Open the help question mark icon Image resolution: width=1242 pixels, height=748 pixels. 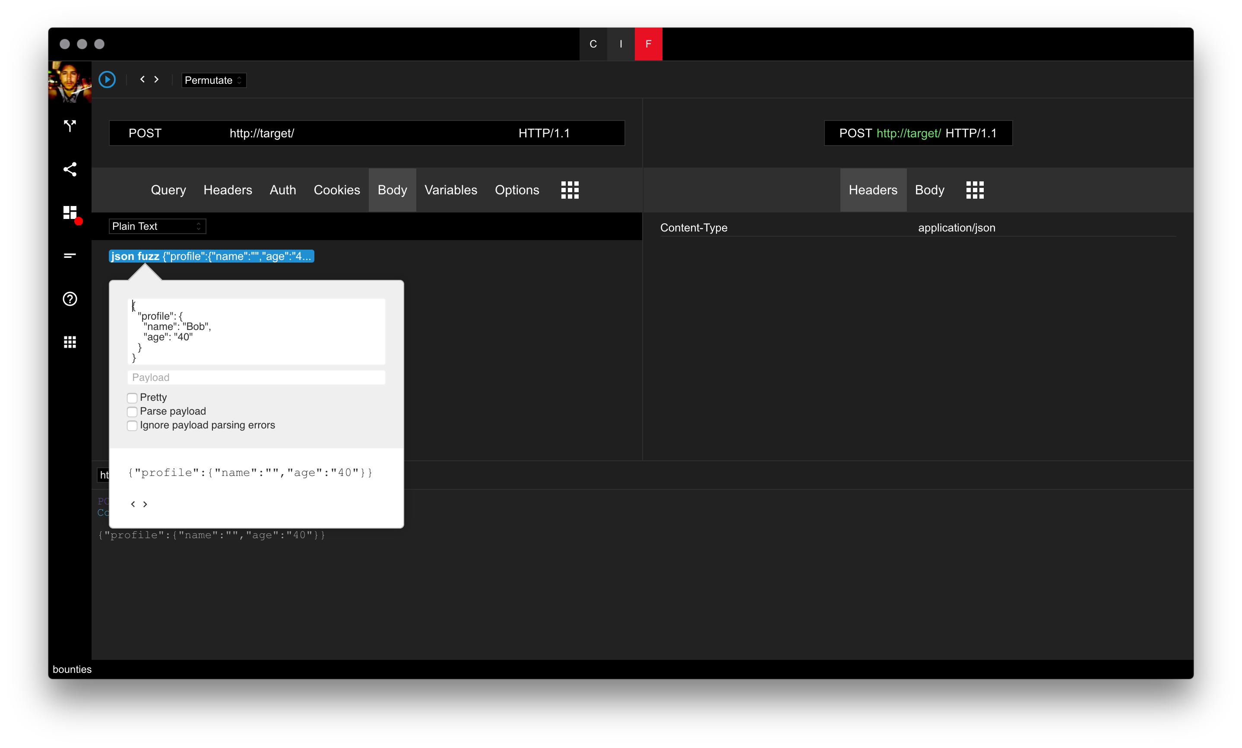[70, 299]
